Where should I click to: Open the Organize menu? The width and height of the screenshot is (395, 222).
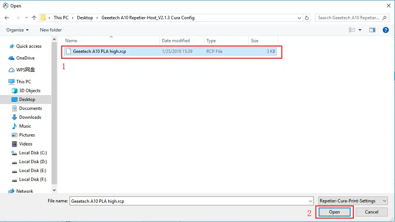[x=17, y=30]
